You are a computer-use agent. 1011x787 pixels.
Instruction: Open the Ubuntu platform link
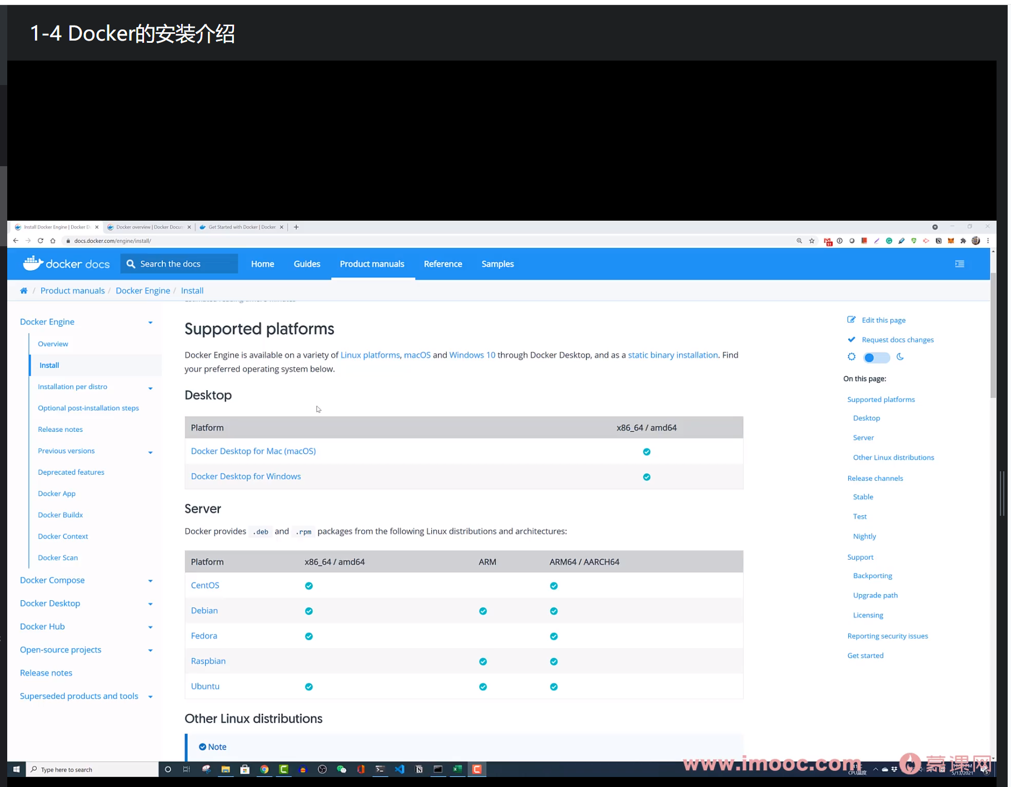coord(205,686)
